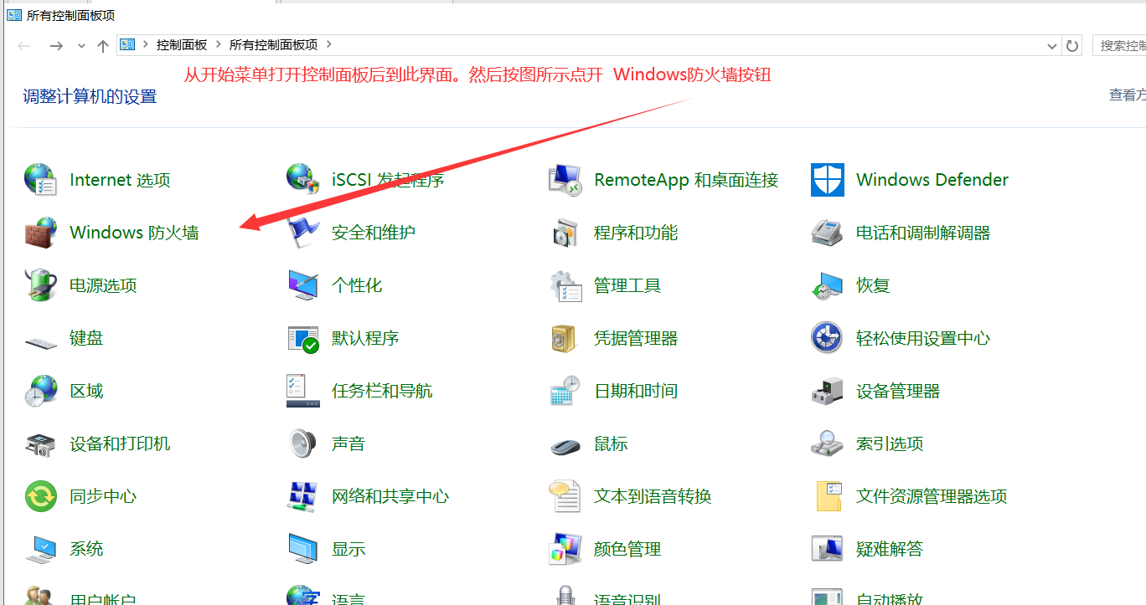This screenshot has width=1146, height=605.
Task: Open the recent locations dropdown arrow
Action: (81, 46)
